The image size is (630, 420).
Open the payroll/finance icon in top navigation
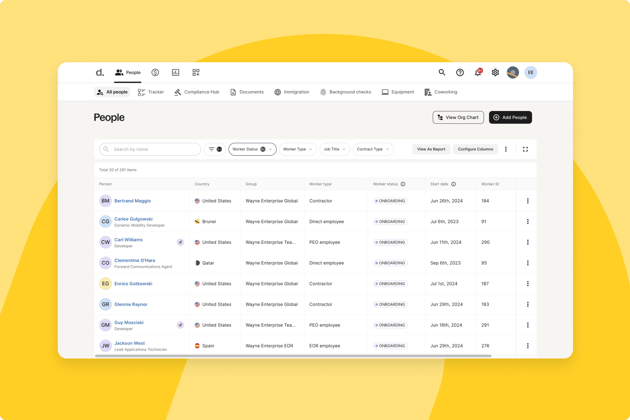point(155,72)
